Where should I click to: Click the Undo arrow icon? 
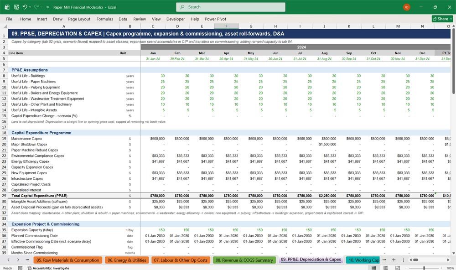(x=25, y=7)
